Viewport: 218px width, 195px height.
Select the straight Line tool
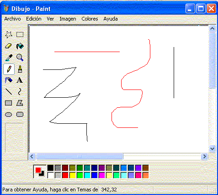point(9,92)
